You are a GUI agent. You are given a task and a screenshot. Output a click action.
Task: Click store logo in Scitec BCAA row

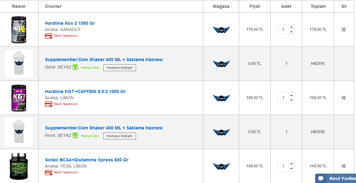coord(221,166)
